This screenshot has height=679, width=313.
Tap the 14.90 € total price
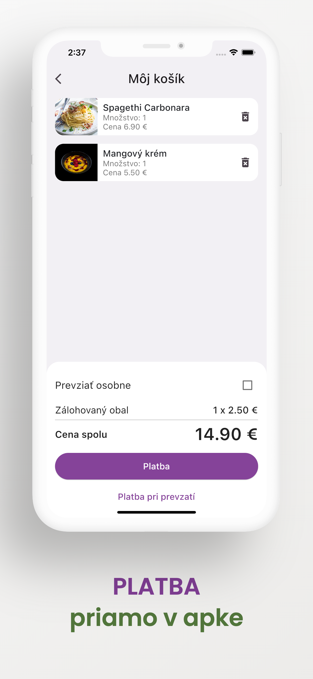[x=226, y=434]
